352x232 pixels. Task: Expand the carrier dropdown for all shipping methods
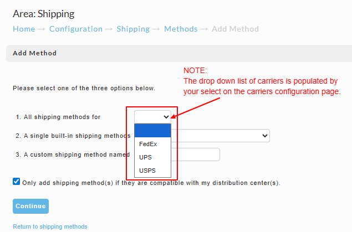pyautogui.click(x=152, y=117)
